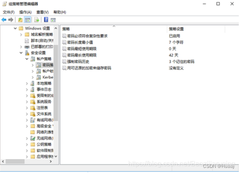Click the 文件系统 locked folder icon
Viewport: 241px width, 173px height.
tap(33, 114)
